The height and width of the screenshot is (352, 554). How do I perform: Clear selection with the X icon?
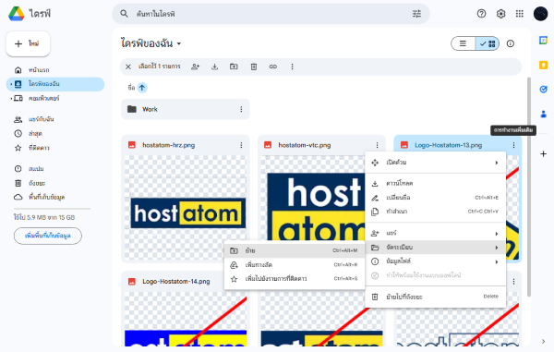click(128, 67)
